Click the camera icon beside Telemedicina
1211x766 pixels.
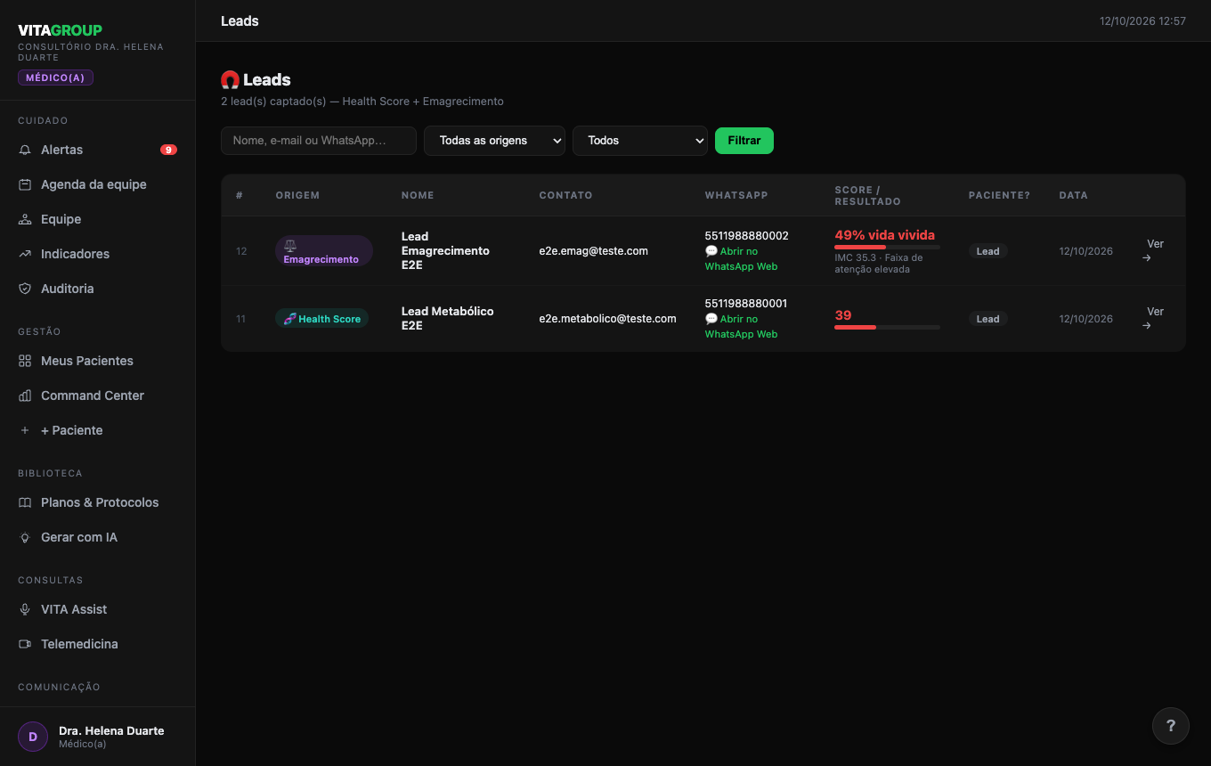25,644
